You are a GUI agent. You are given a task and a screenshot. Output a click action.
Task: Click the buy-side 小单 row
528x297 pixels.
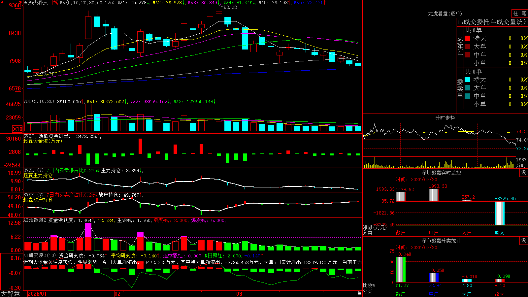pyautogui.click(x=496, y=63)
